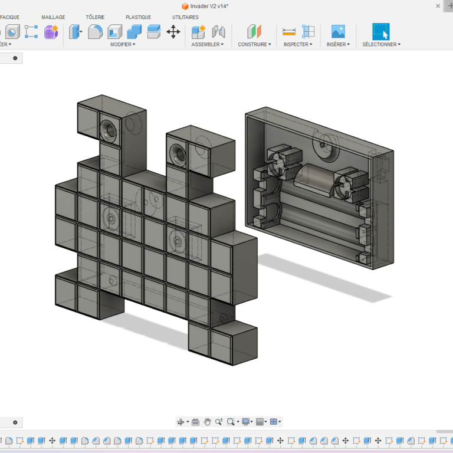Open the Orbit type dropdown arrow

[188, 422]
